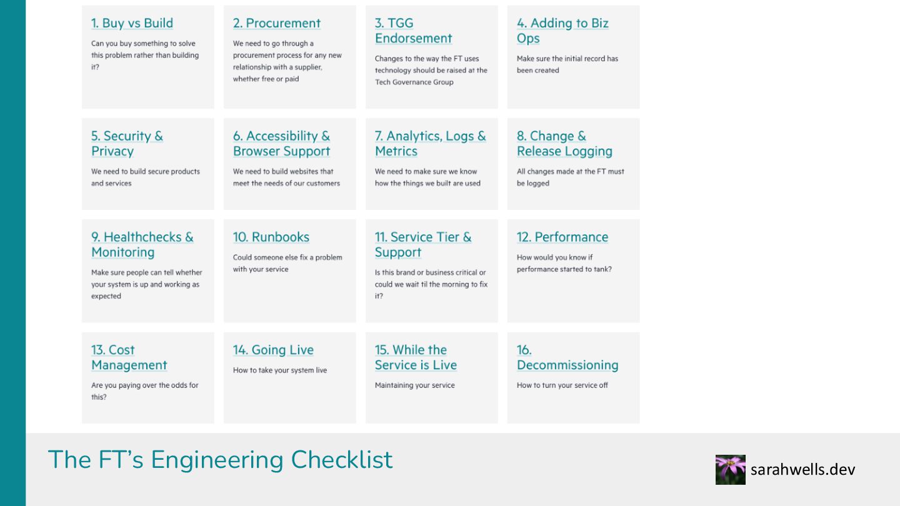Viewport: 900px width, 506px height.
Task: Select the '3. TGG Endorsement' link
Action: [413, 31]
